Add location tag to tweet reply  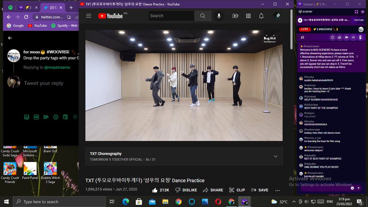pos(75,117)
